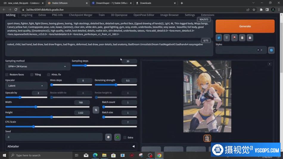Open the Windows Start menu
Viewport: 283px width, 159px height.
click(4, 155)
